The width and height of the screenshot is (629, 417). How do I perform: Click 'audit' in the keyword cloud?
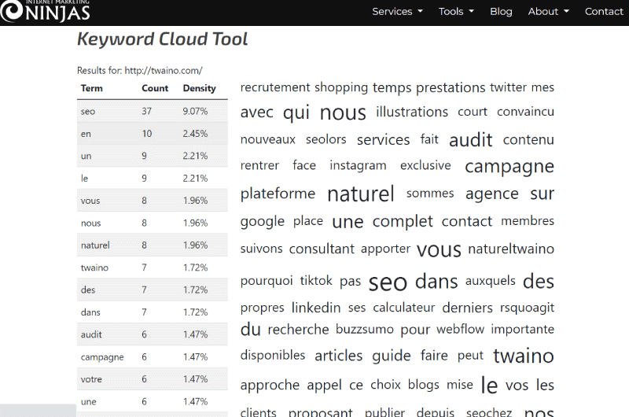pos(470,140)
